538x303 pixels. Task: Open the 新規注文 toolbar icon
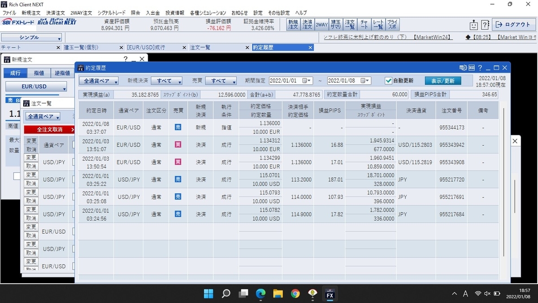(293, 24)
